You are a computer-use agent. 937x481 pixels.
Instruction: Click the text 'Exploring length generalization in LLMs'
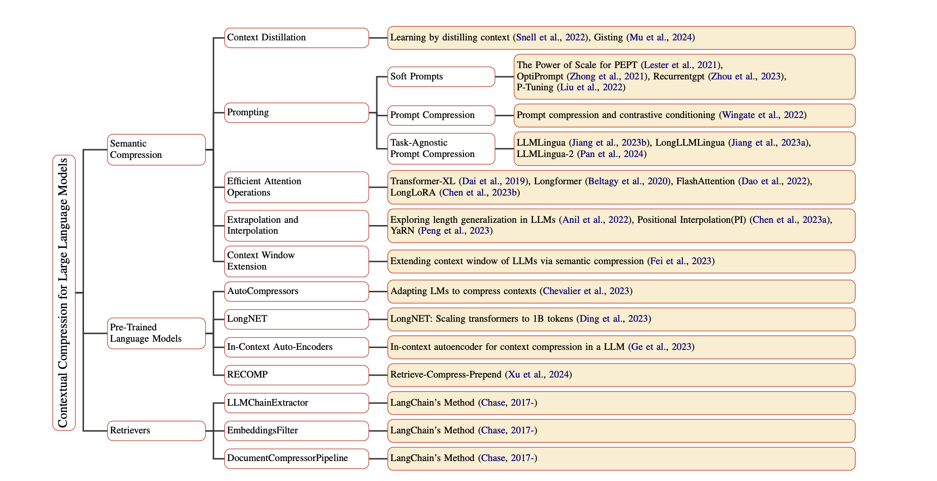coord(473,220)
